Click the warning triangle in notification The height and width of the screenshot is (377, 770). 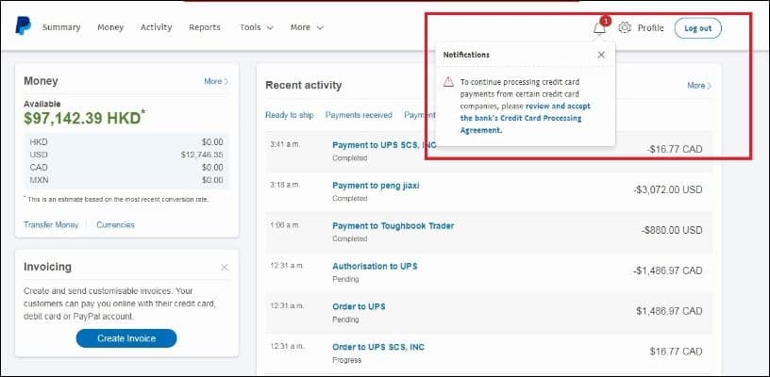coord(449,83)
